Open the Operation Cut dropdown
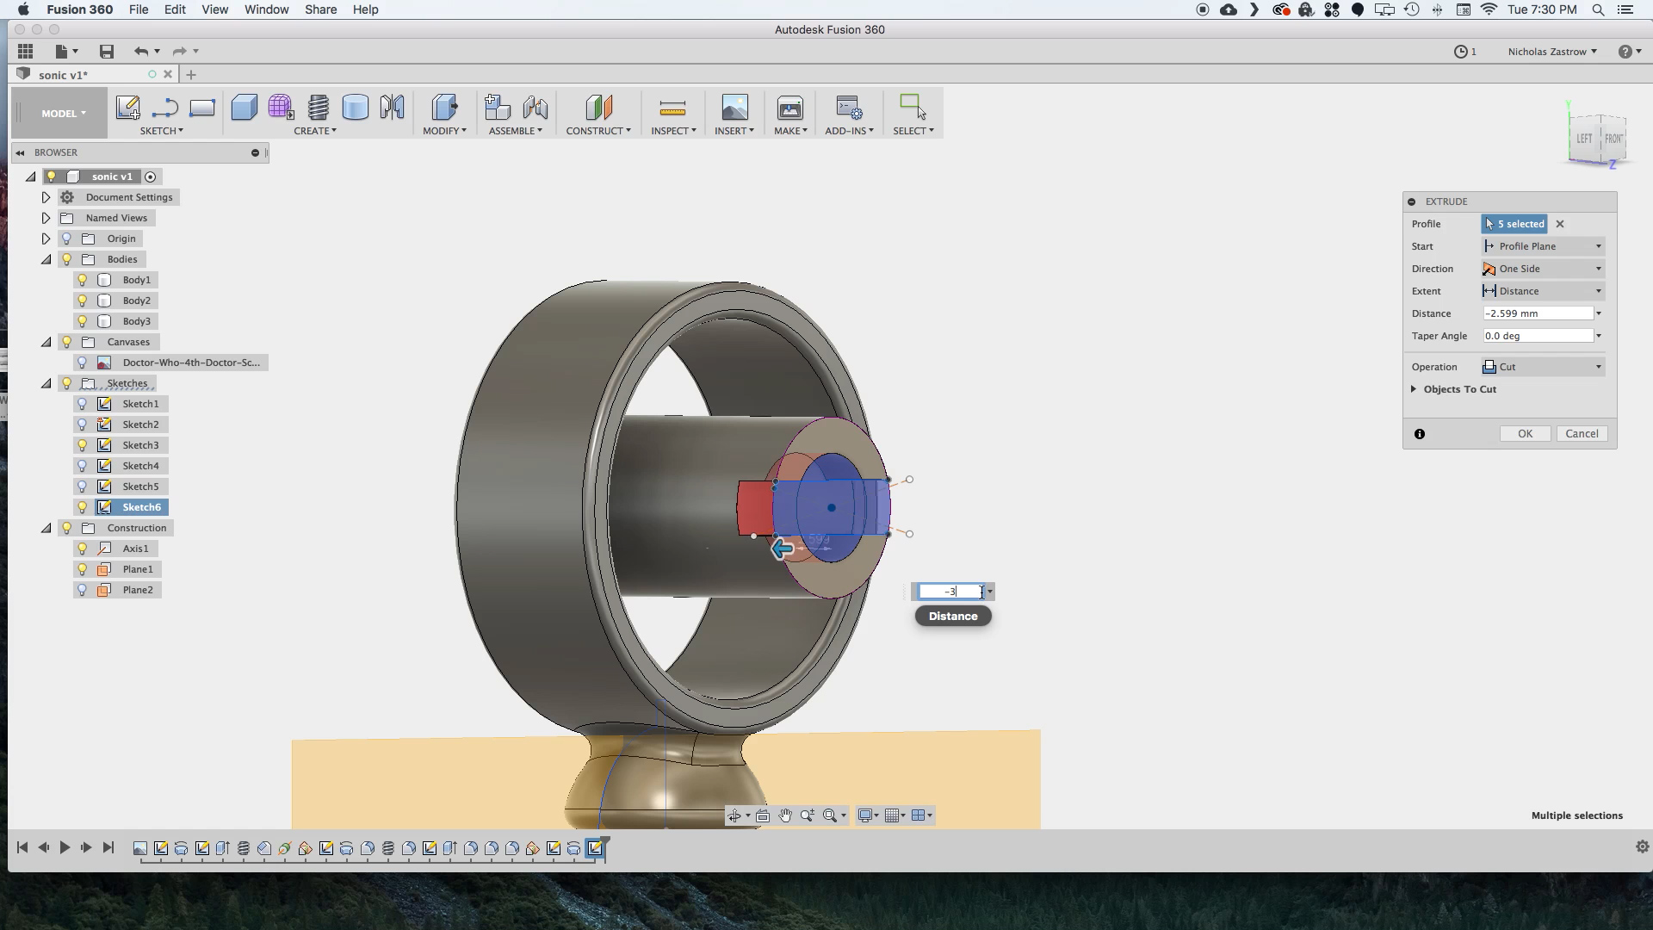Image resolution: width=1653 pixels, height=930 pixels. coord(1543,367)
